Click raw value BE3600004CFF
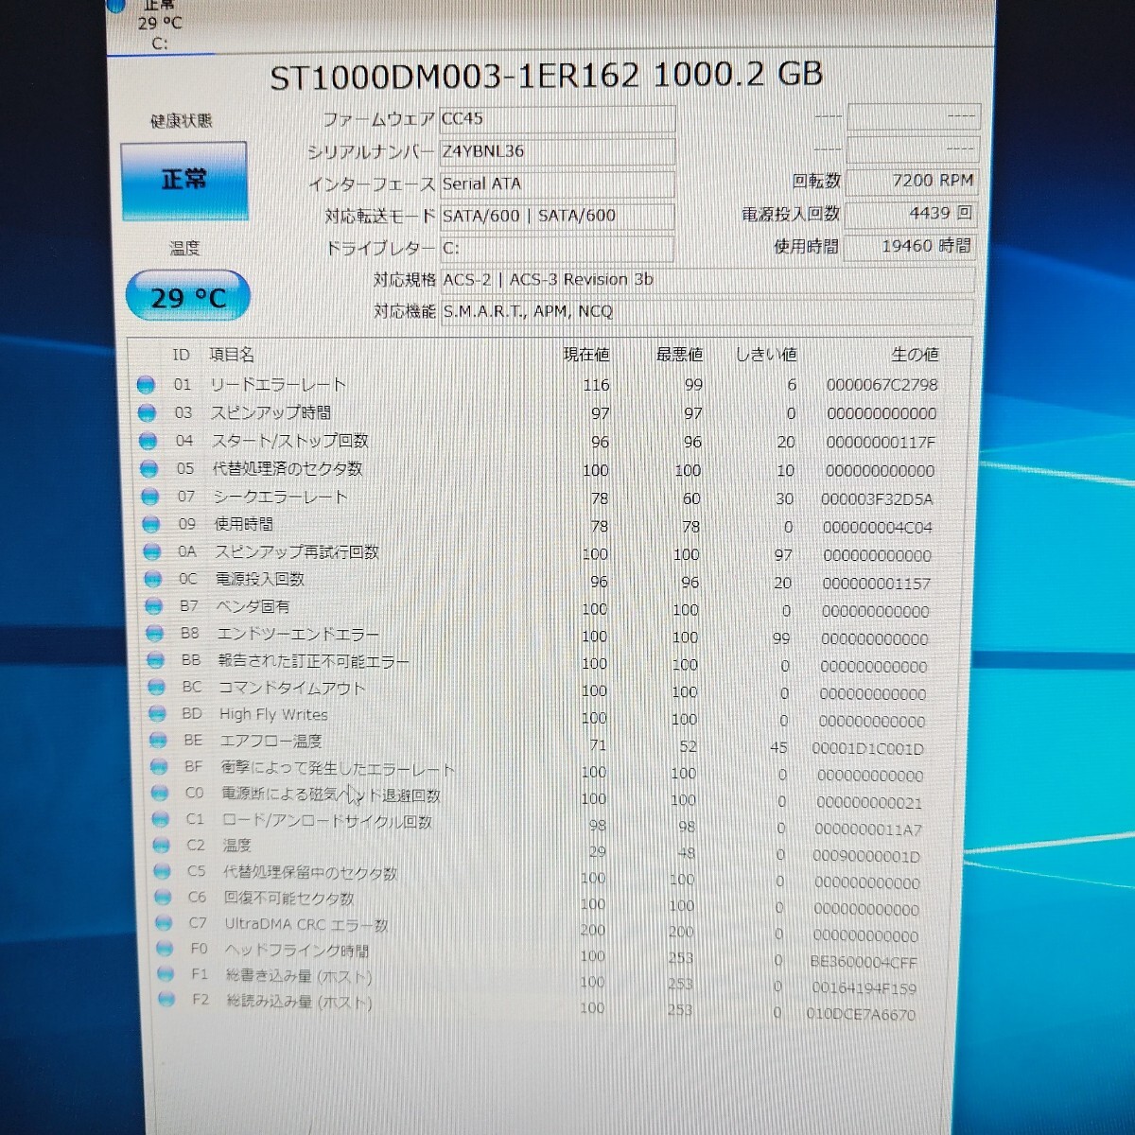The image size is (1135, 1135). (864, 962)
